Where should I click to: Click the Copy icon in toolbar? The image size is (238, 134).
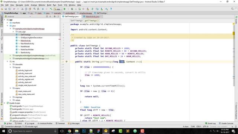[26, 9]
